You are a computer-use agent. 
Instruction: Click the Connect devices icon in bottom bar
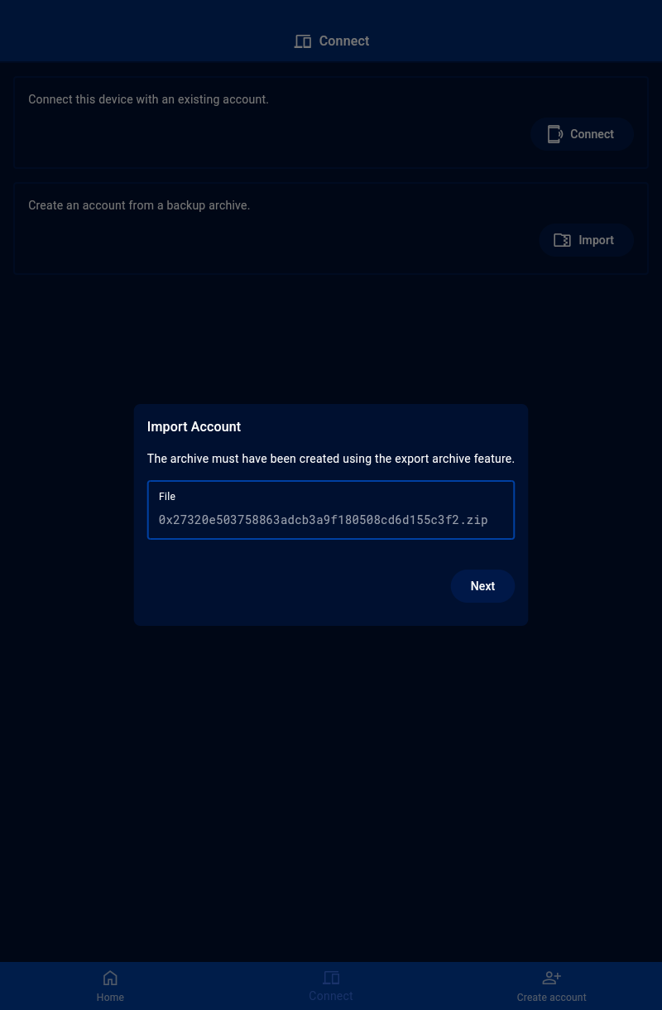click(331, 978)
